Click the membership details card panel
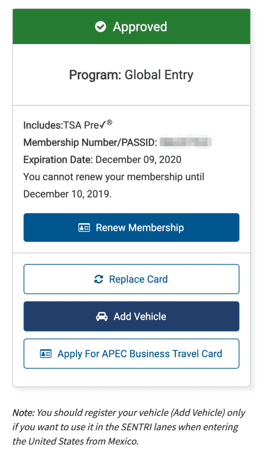Screen dimensions: 268x460 131,177
